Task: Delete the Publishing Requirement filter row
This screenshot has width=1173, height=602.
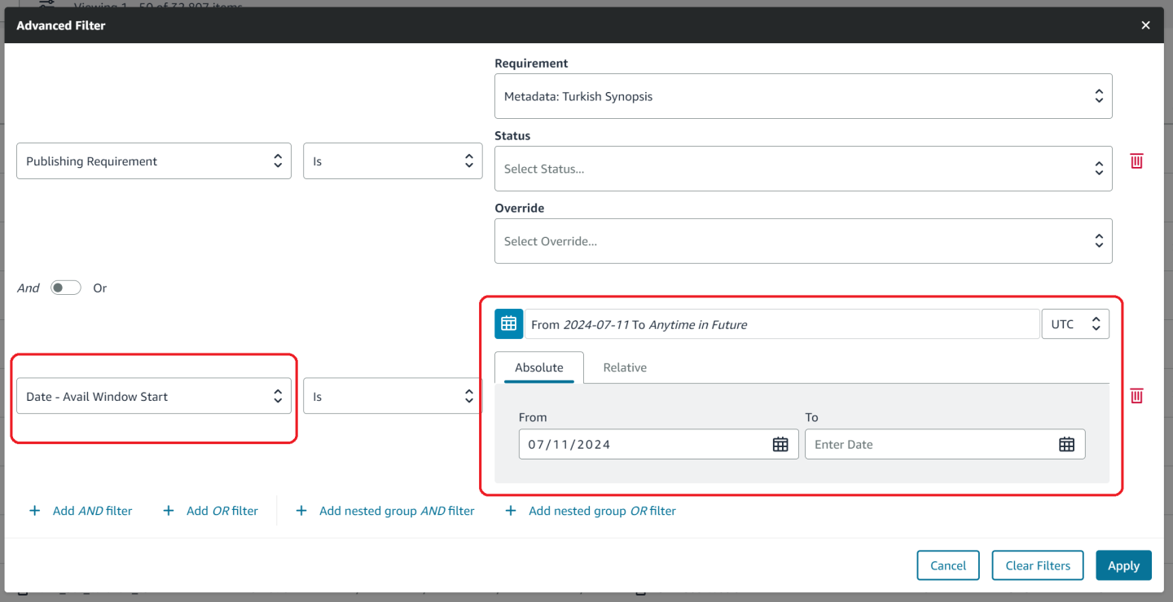Action: (1136, 161)
